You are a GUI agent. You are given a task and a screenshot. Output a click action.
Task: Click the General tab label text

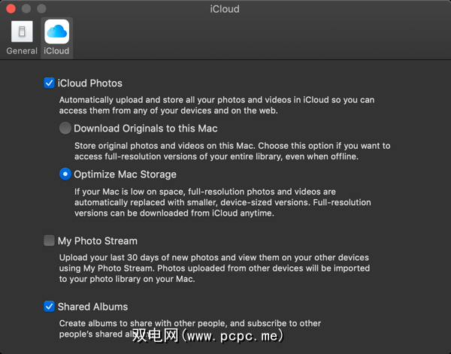[22, 51]
